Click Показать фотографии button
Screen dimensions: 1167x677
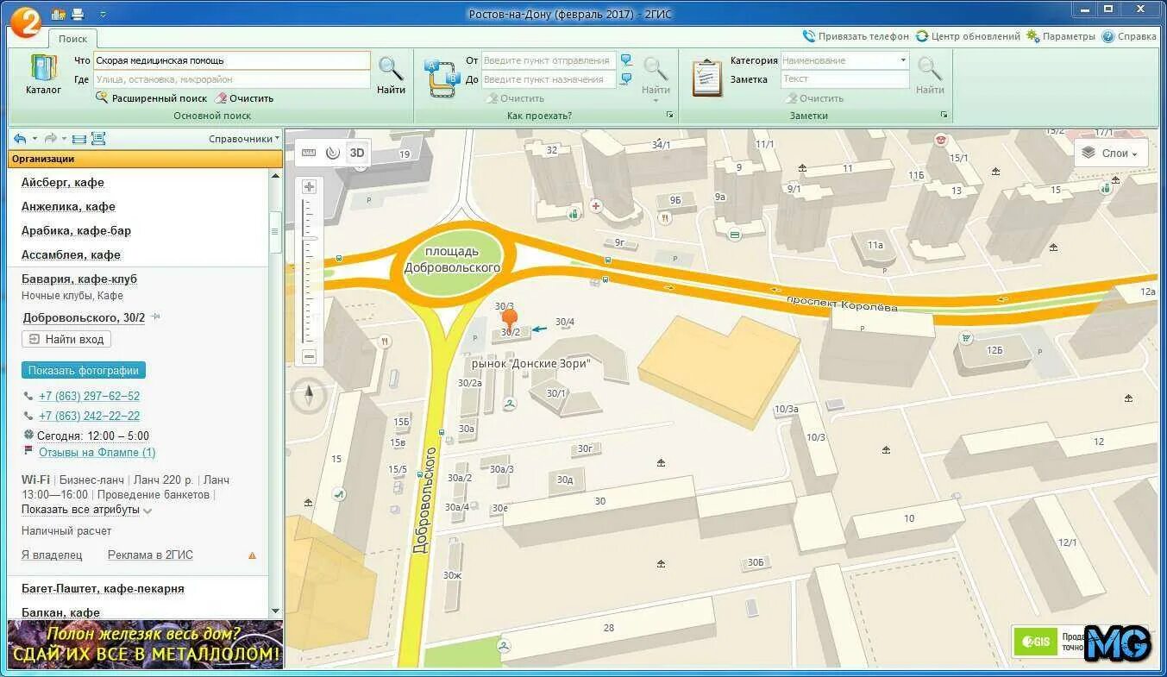(84, 370)
